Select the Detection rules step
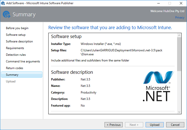 (16, 55)
